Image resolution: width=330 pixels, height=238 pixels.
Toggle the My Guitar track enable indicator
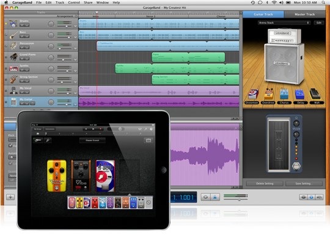tap(6, 102)
